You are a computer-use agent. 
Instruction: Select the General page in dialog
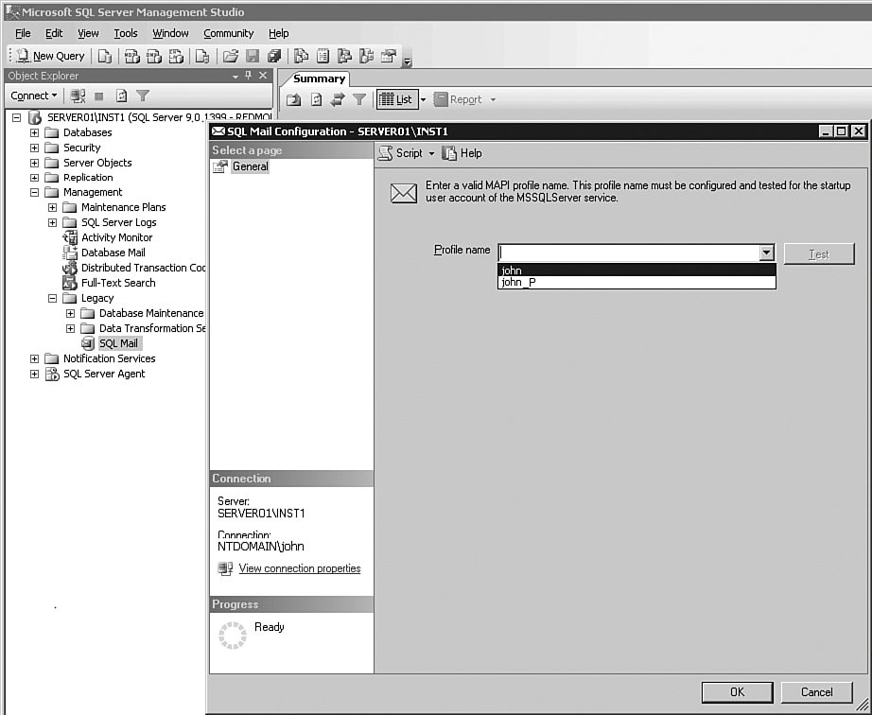(251, 166)
